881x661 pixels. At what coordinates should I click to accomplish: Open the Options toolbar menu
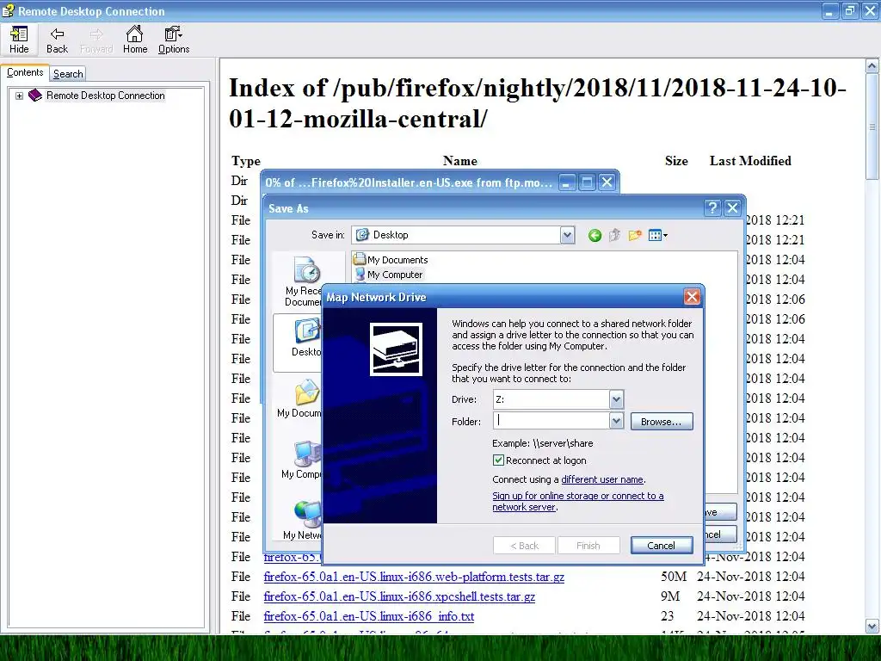tap(174, 40)
